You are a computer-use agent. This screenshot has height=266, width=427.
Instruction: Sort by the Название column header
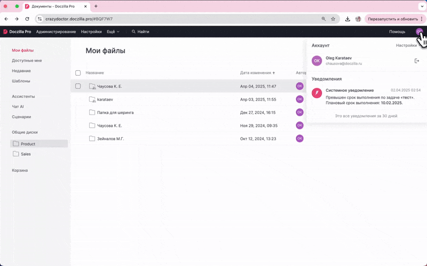point(94,72)
